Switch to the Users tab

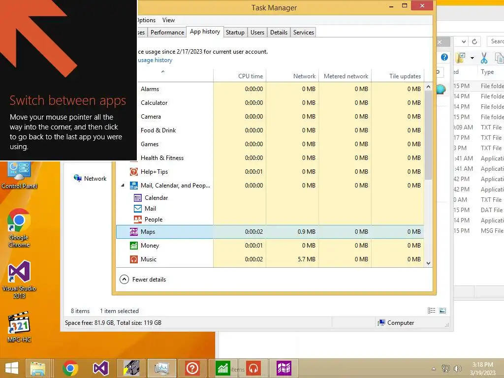(257, 32)
